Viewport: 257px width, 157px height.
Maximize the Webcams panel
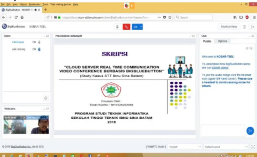[x=48, y=108]
